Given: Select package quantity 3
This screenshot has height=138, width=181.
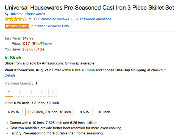Looking at the screenshot, I should (x=31, y=92).
